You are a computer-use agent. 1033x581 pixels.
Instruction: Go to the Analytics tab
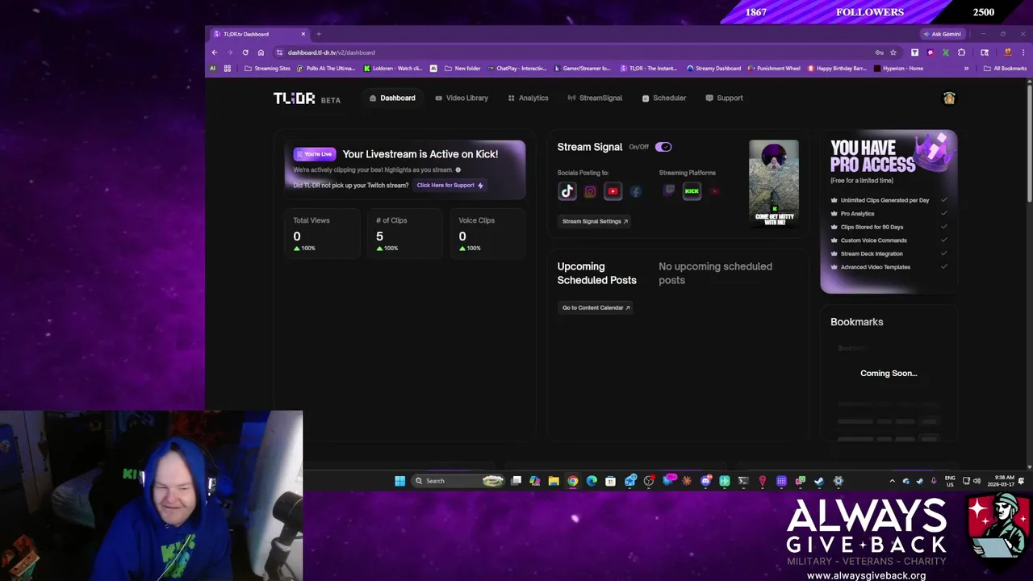pyautogui.click(x=528, y=98)
